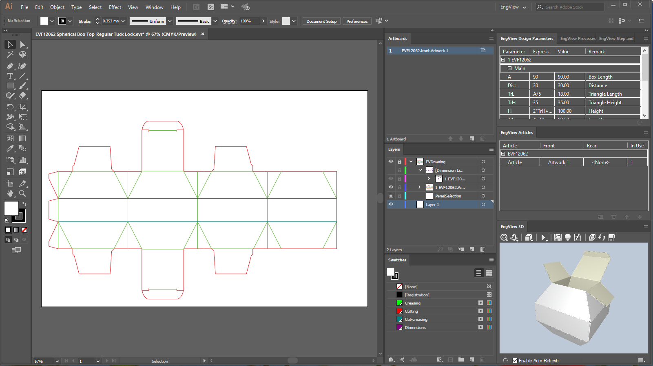This screenshot has height=366, width=653.
Task: Choose the Direct Selection tool
Action: pos(22,44)
